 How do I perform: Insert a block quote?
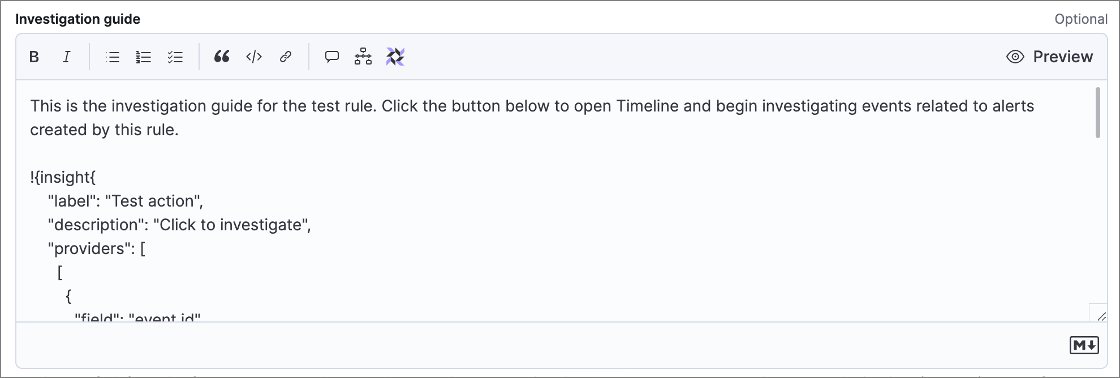pyautogui.click(x=222, y=57)
